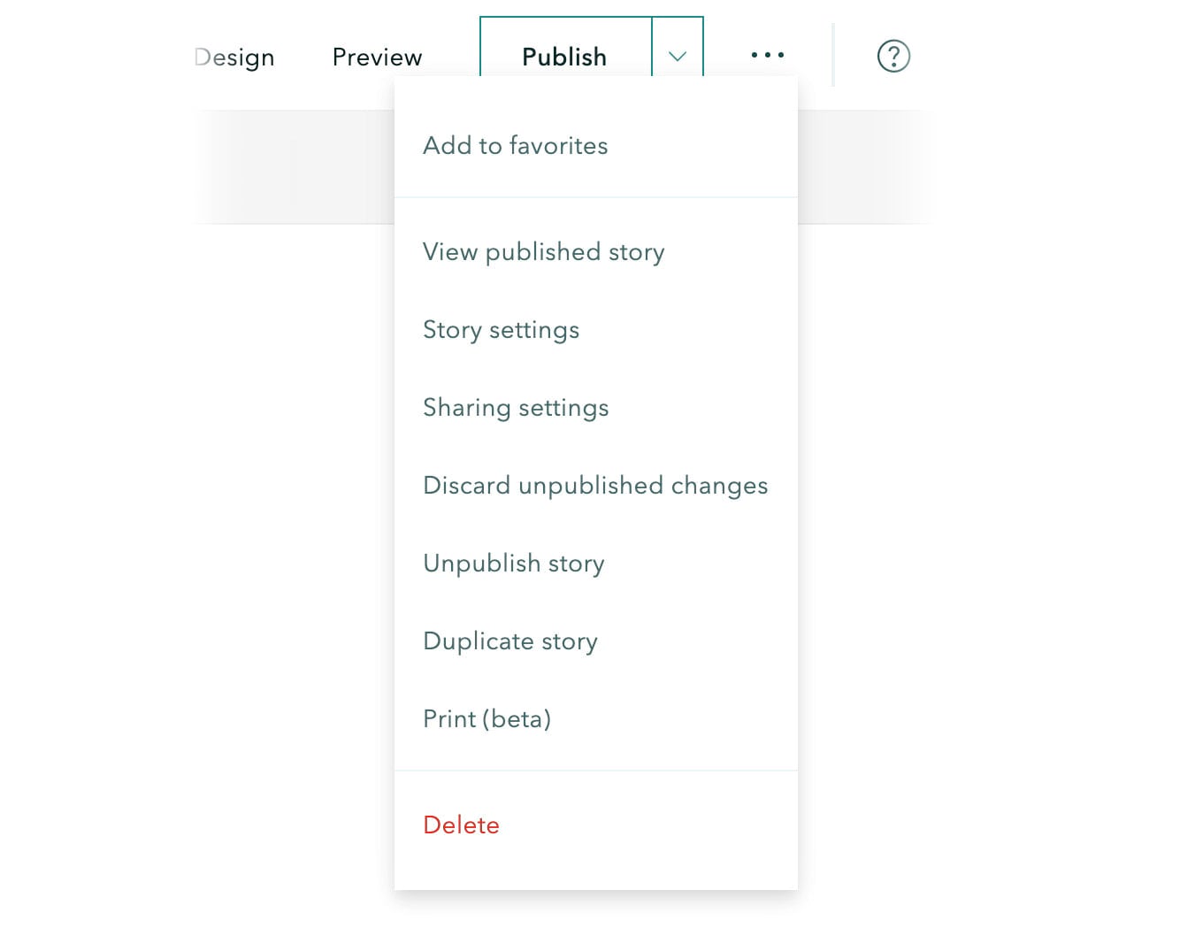This screenshot has width=1195, height=936.
Task: Select Discard unpublished changes
Action: pos(595,486)
